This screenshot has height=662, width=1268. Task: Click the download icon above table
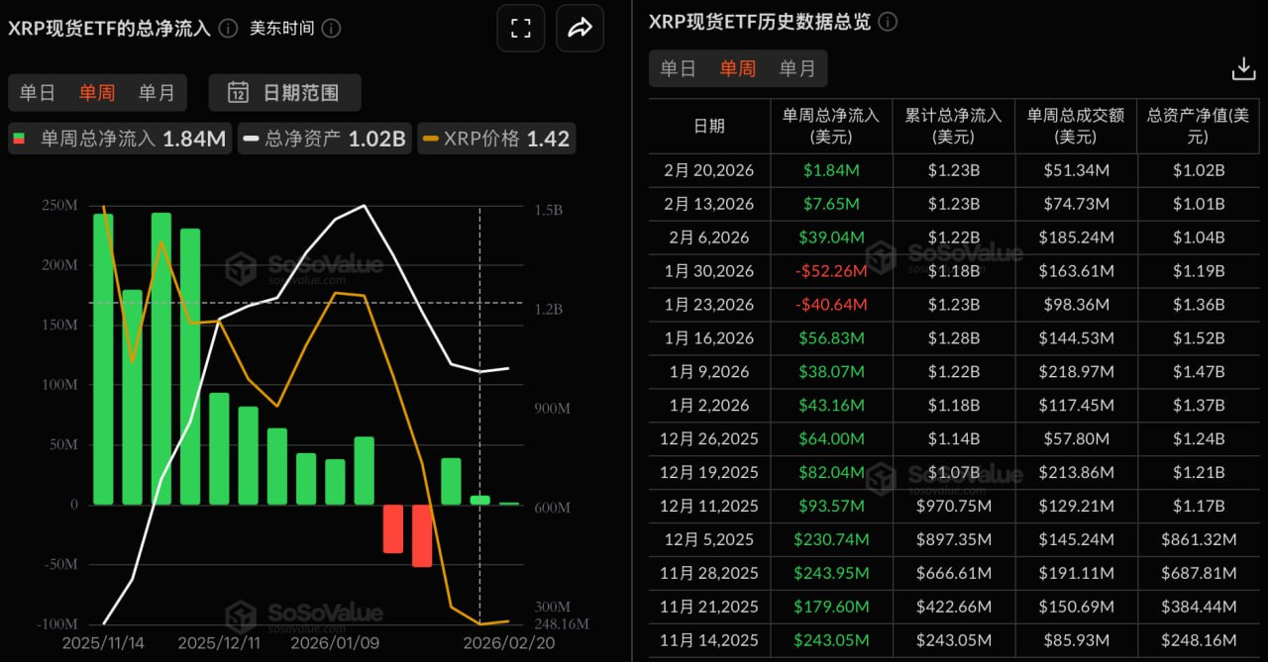tap(1242, 68)
